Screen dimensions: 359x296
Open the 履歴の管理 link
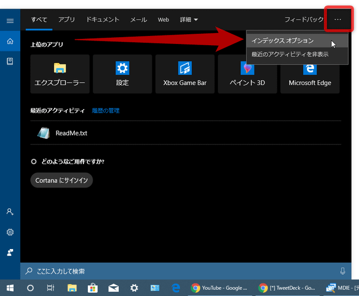(106, 111)
